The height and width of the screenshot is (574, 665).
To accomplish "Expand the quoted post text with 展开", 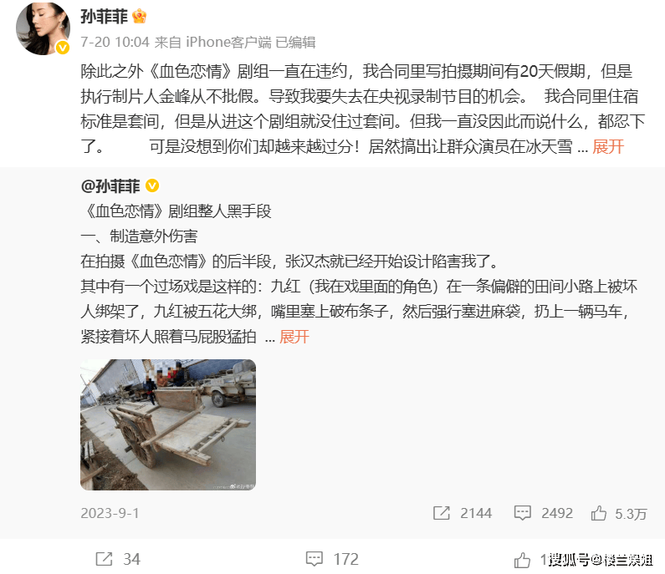I will (x=294, y=337).
